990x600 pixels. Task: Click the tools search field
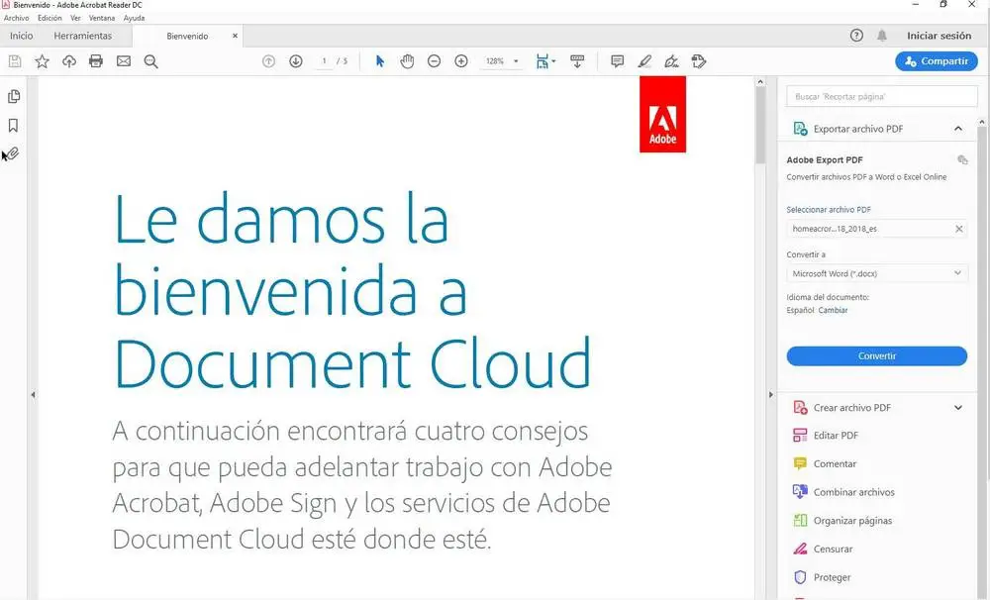[x=882, y=97]
